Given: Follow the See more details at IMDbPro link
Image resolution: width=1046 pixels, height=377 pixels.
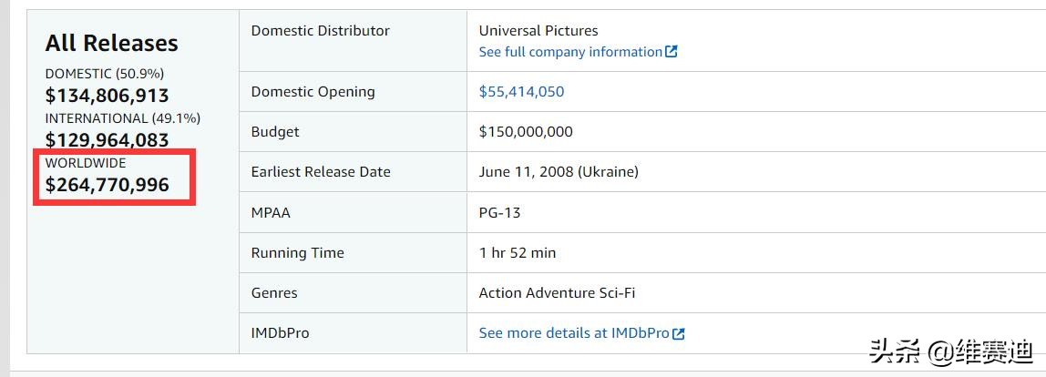Looking at the screenshot, I should pos(574,333).
